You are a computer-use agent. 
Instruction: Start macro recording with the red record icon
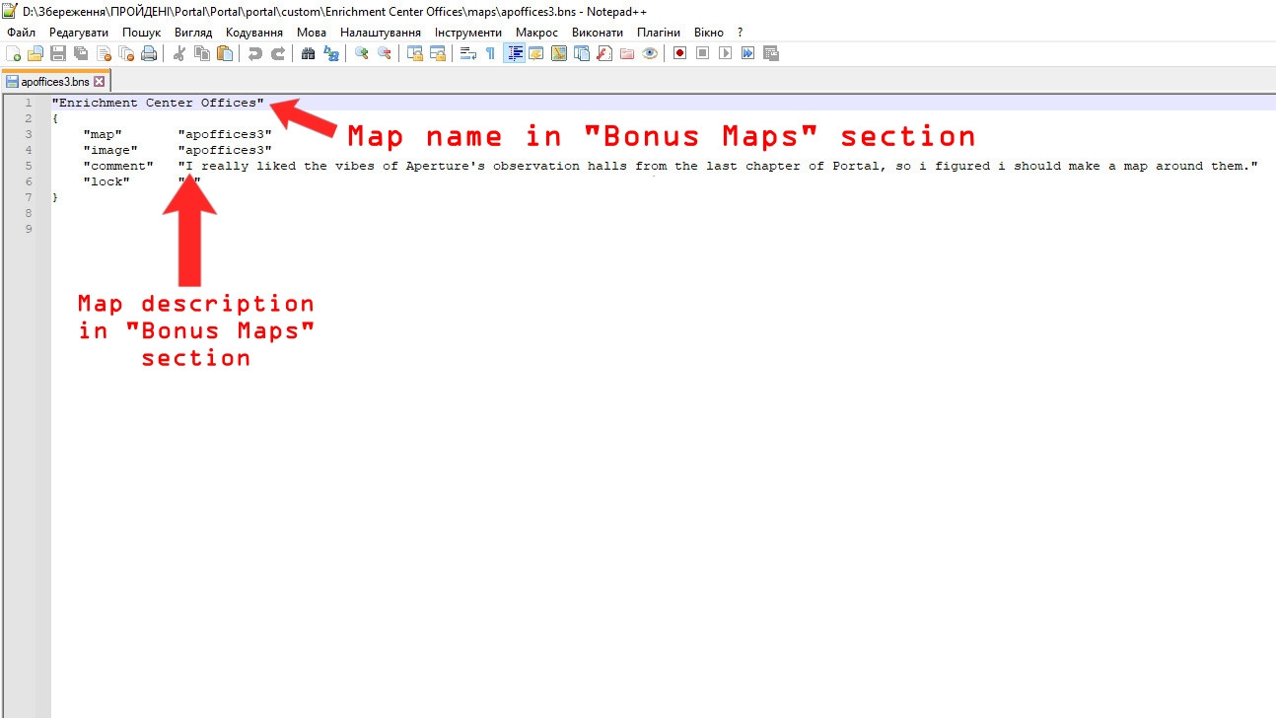(679, 54)
